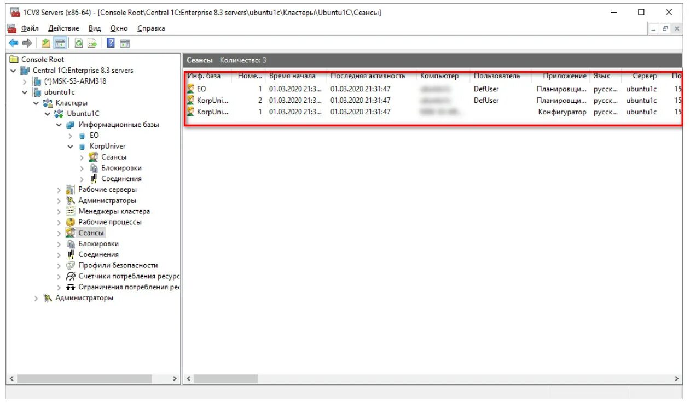Click DefUser in the EO session row
The image size is (690, 403).
(486, 89)
